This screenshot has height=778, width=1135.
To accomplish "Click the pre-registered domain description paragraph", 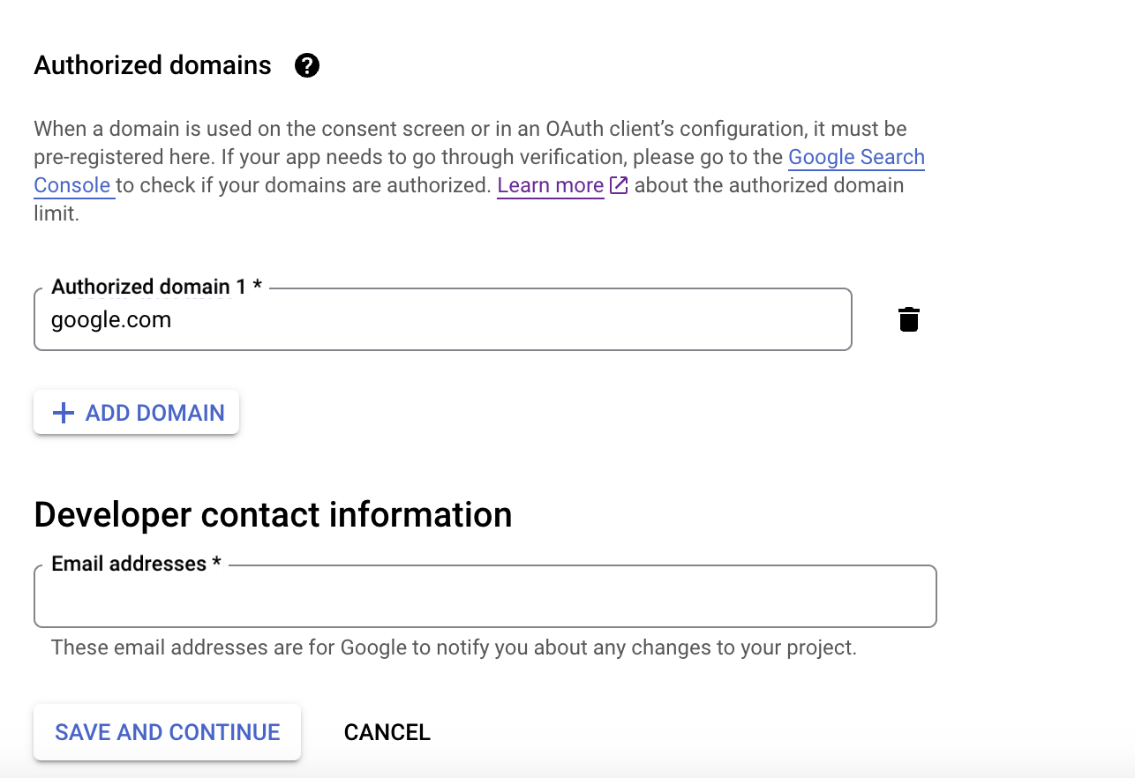I will point(479,171).
